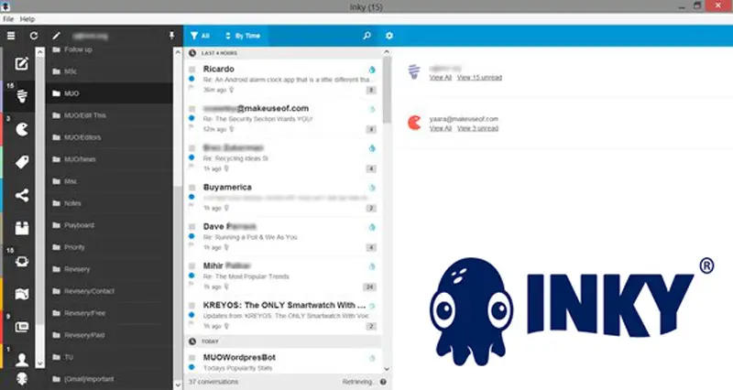Open the KREYOS Smartwatch message
Screen dimensions: 733x390
click(x=284, y=315)
